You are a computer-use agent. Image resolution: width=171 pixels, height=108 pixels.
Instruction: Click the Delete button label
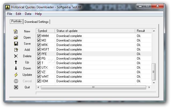click(27, 56)
